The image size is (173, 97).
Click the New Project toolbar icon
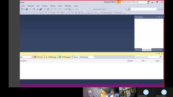click(22, 9)
